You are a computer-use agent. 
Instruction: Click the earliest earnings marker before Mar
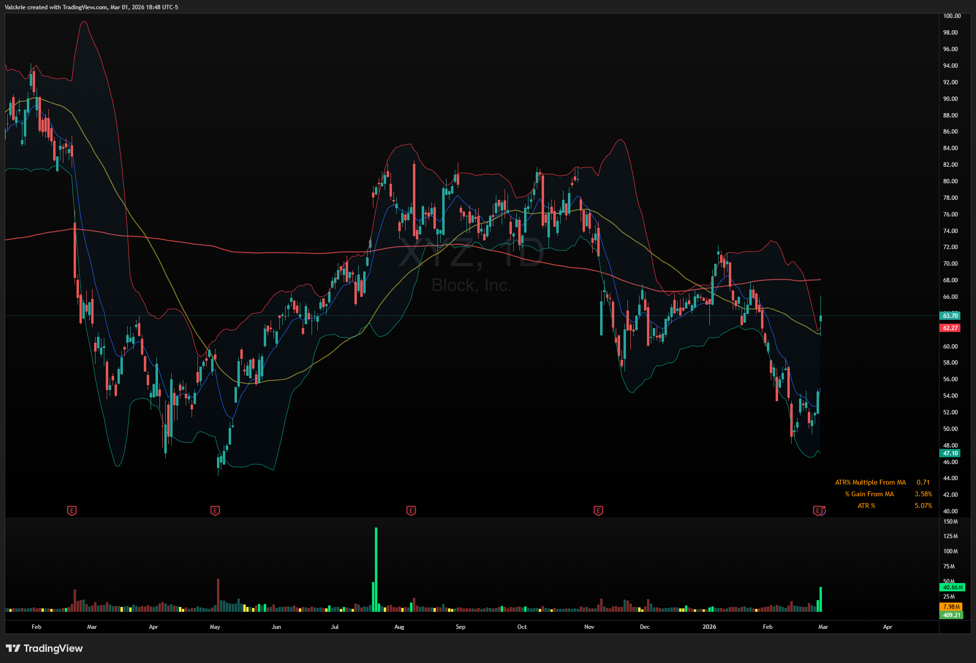coord(72,510)
